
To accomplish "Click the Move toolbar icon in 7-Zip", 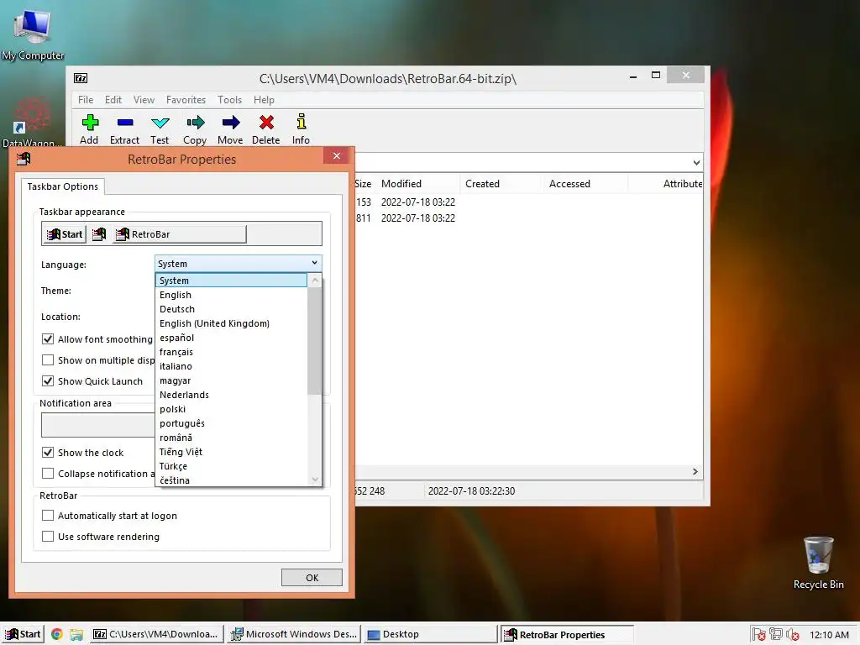I will pyautogui.click(x=230, y=128).
